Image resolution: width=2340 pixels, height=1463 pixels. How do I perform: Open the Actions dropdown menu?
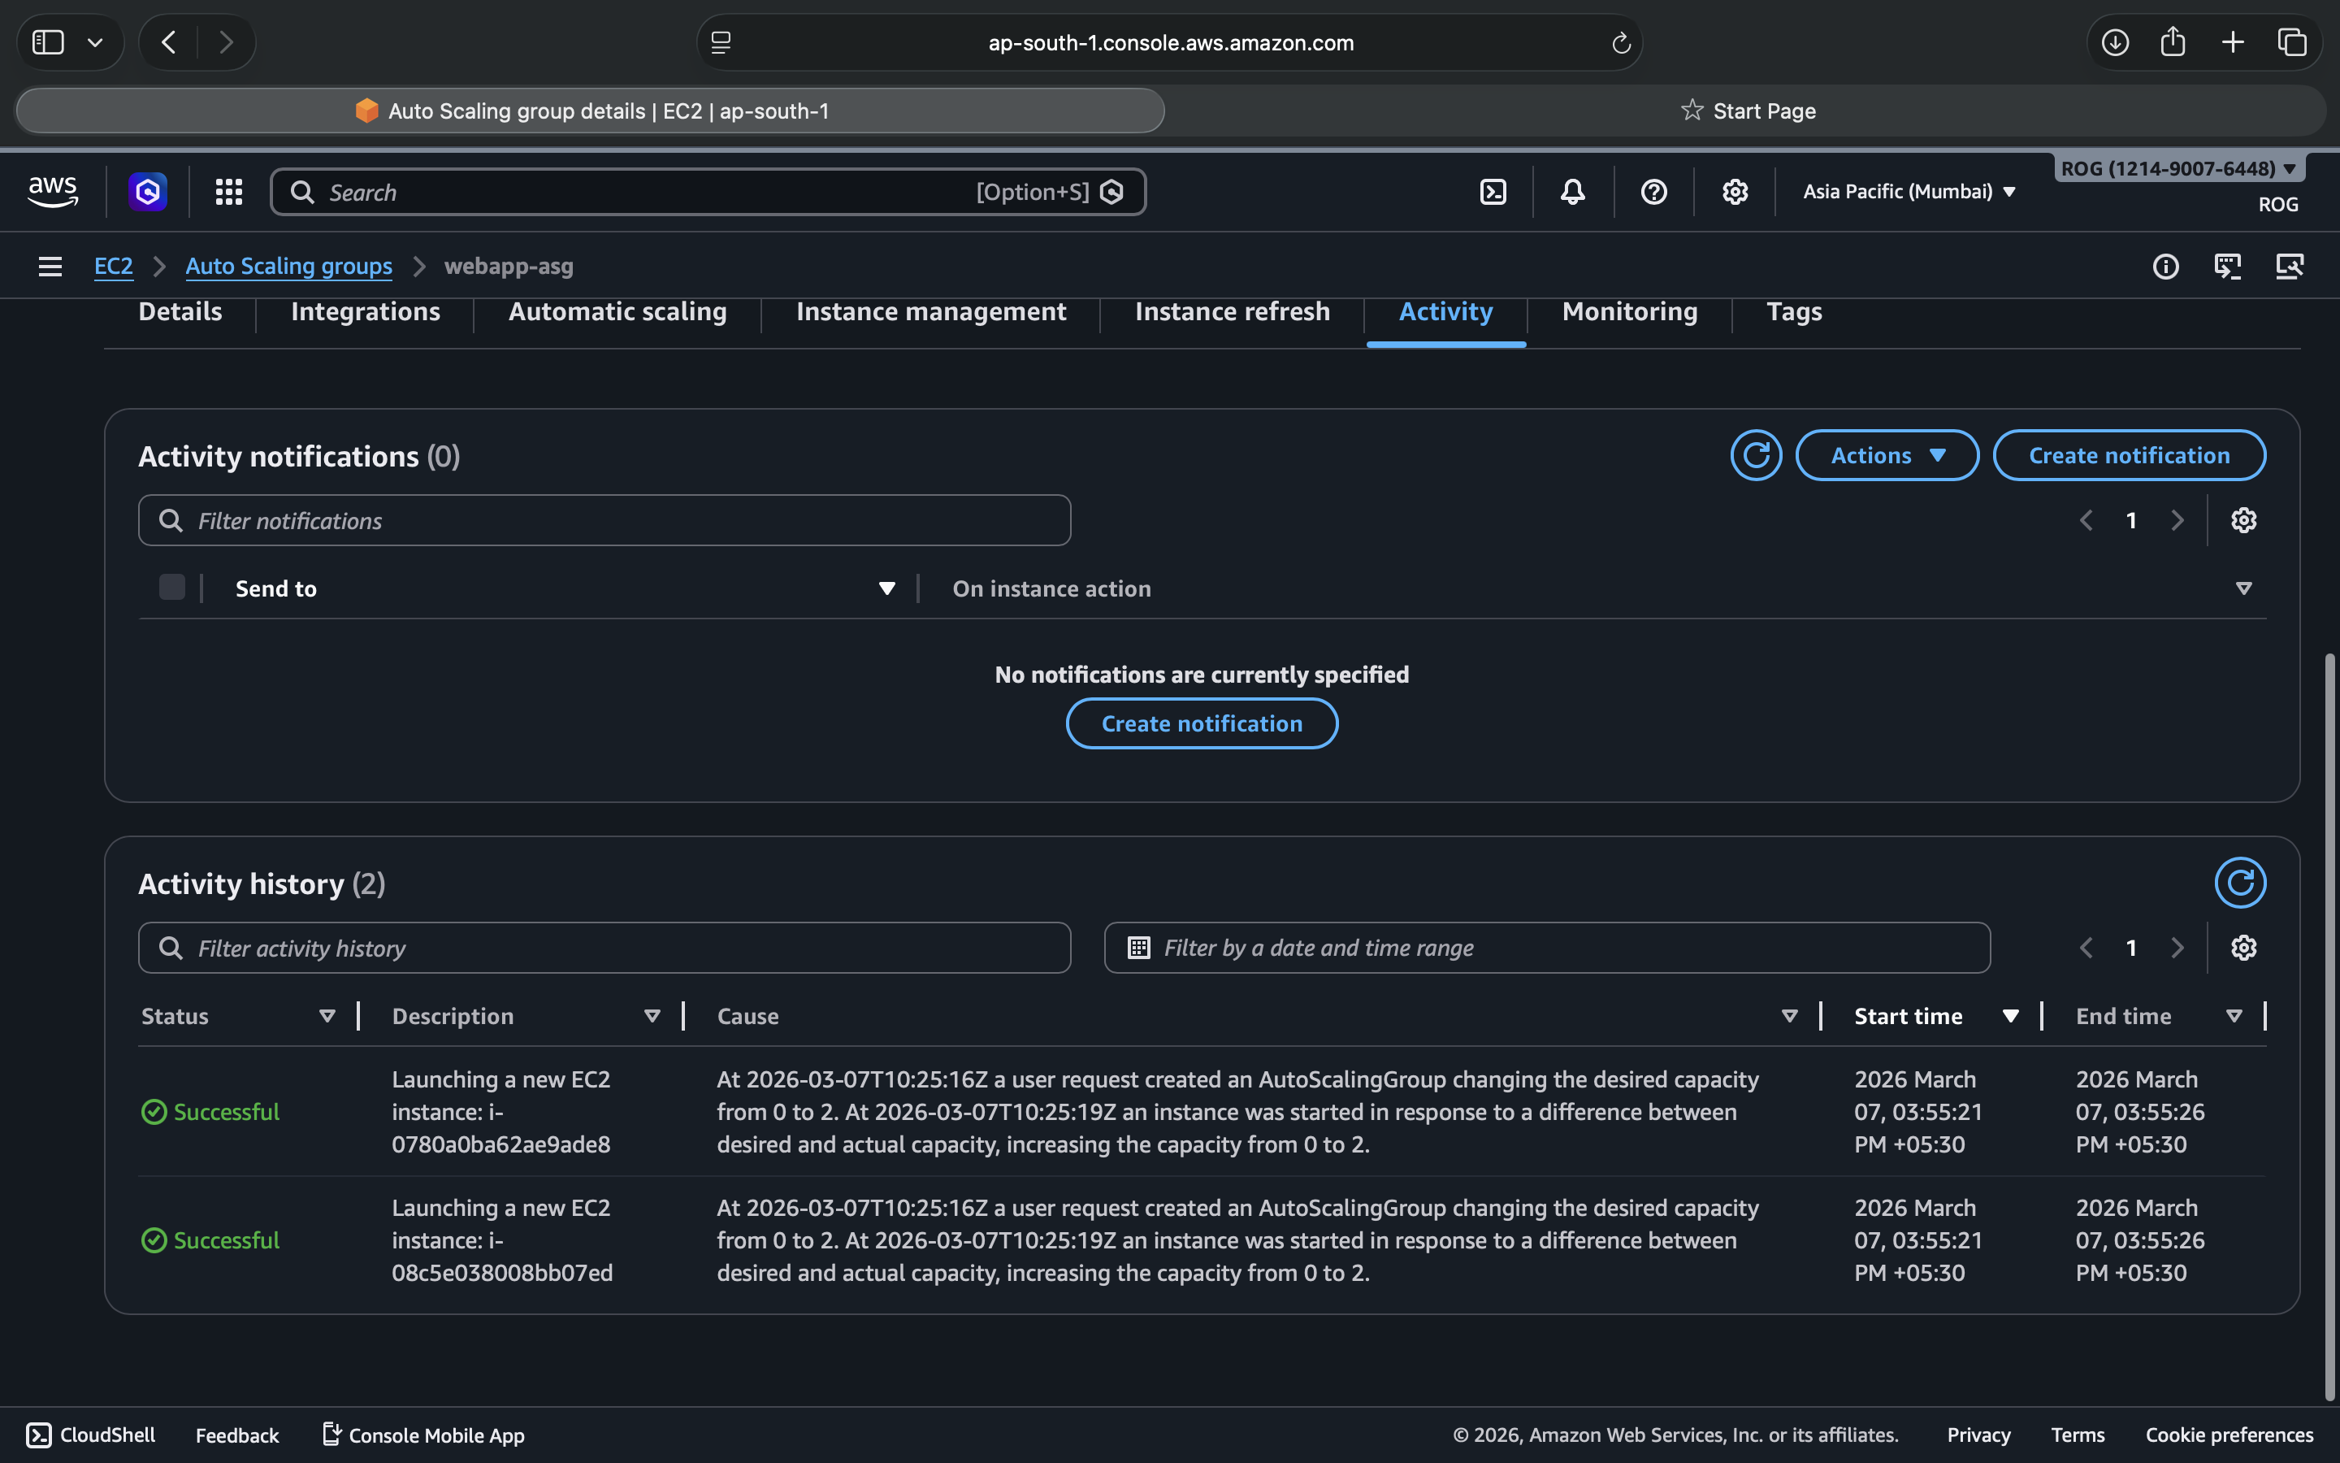click(x=1887, y=455)
